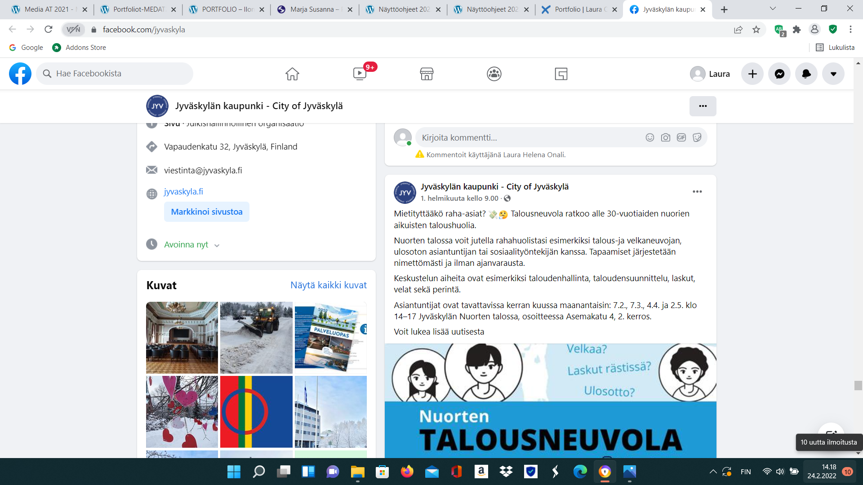Open the white building photo thumbnail
The width and height of the screenshot is (863, 485).
tap(331, 412)
